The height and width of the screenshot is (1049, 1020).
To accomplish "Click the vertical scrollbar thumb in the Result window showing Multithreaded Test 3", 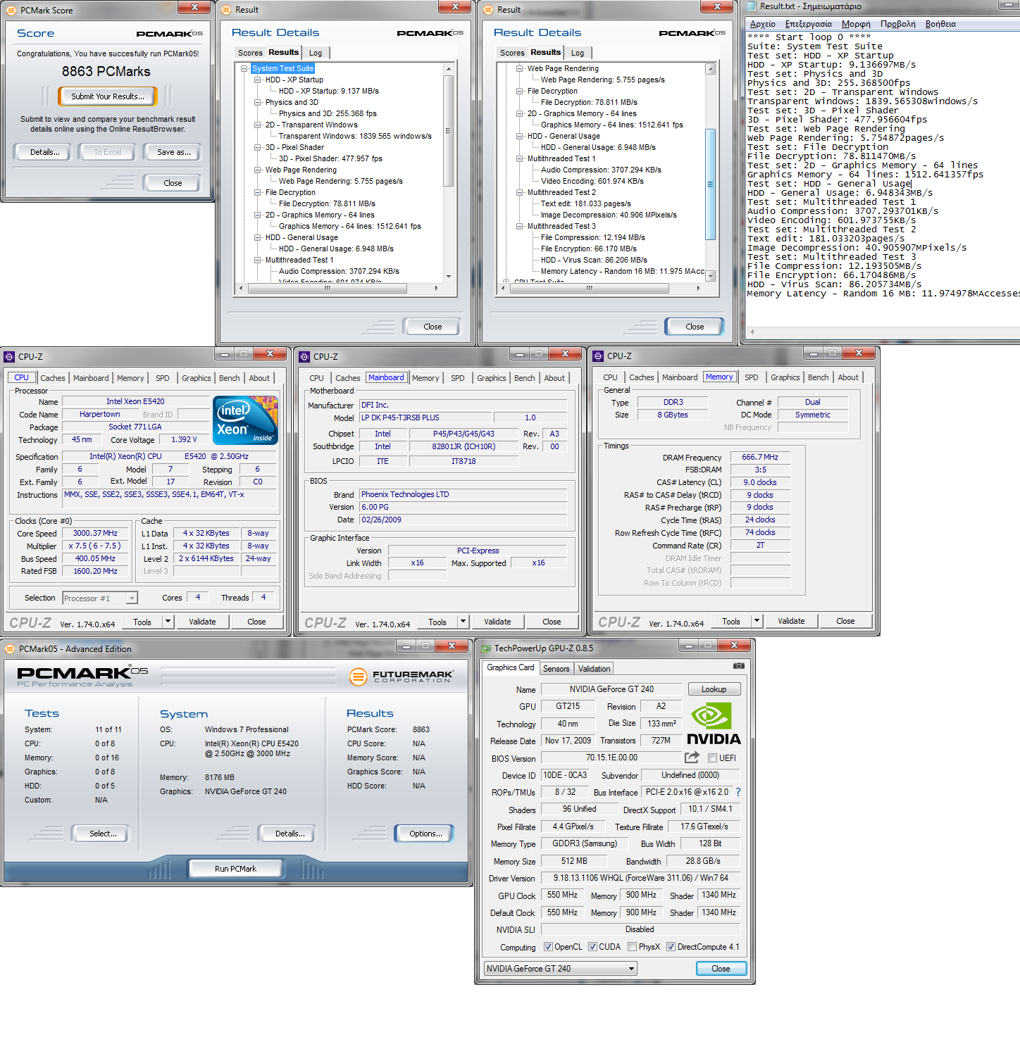I will tap(710, 184).
